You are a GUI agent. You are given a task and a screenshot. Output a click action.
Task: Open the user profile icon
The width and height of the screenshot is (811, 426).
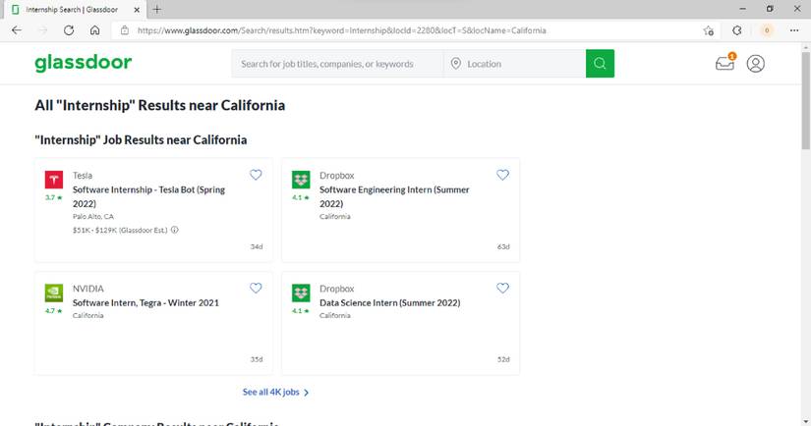(x=755, y=64)
